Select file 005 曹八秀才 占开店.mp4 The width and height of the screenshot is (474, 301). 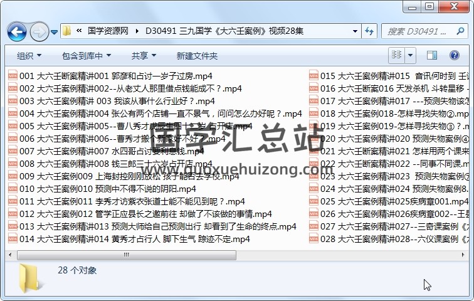pos(130,126)
